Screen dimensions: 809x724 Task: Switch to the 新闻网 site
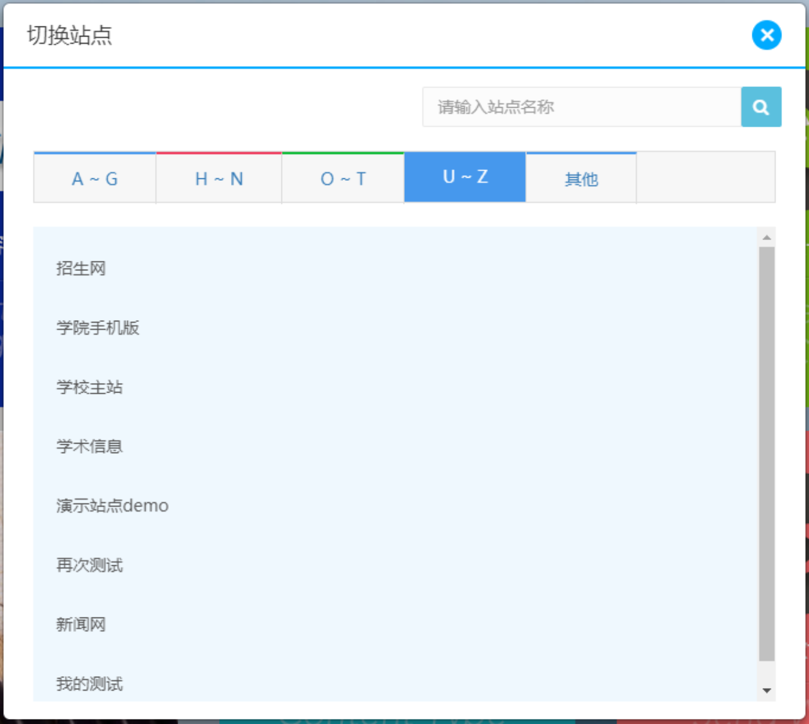[81, 624]
